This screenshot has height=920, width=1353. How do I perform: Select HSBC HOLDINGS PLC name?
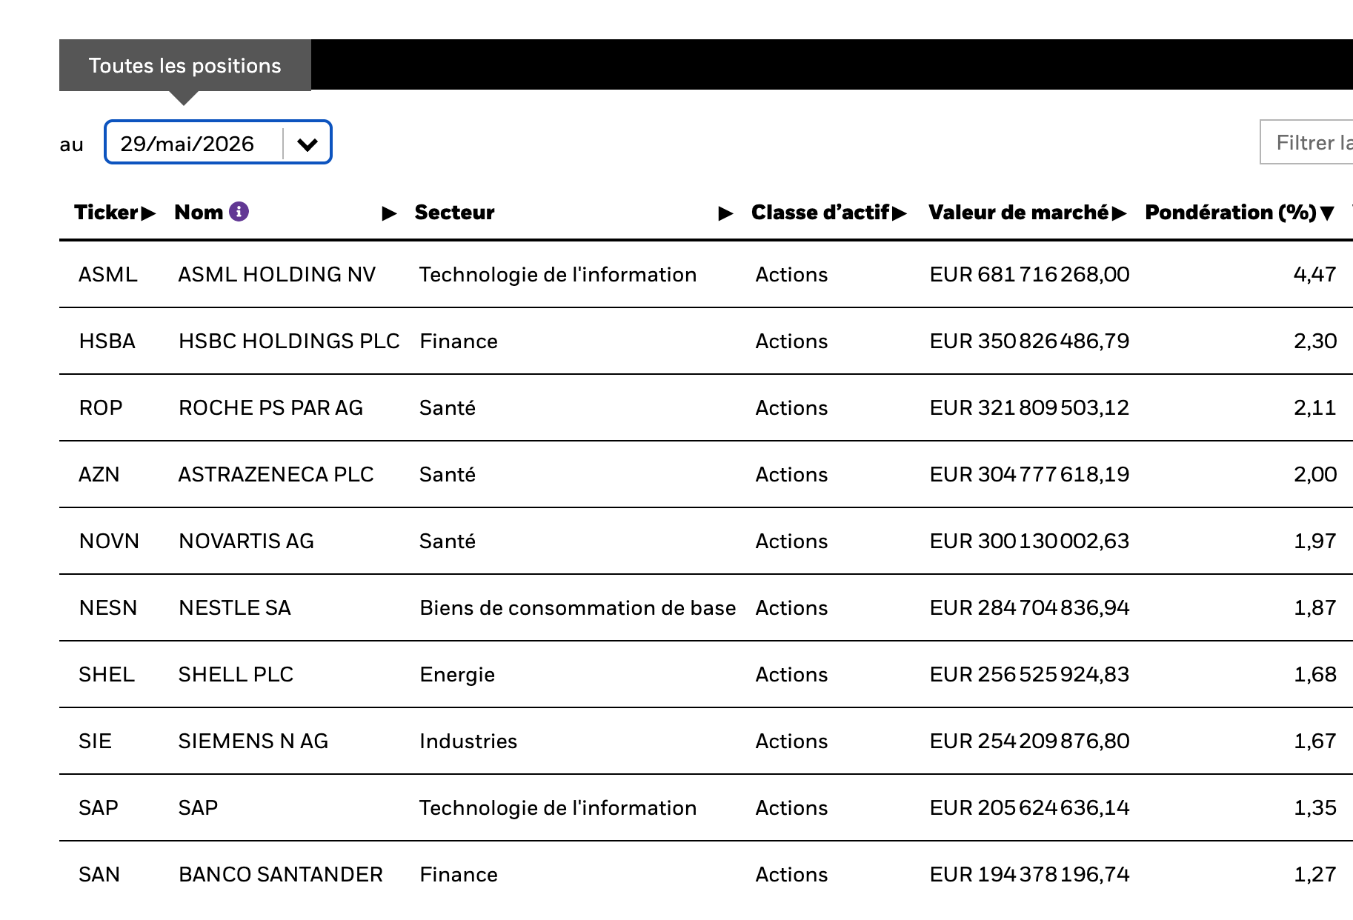[x=289, y=341]
